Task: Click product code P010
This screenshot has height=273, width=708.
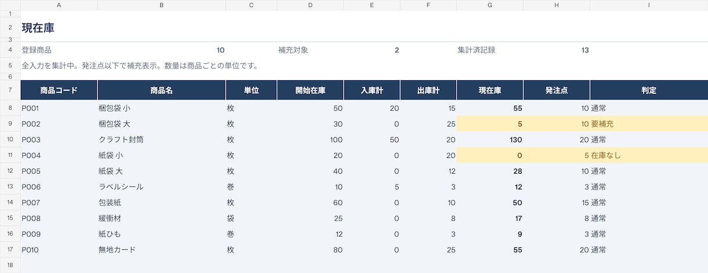Action: tap(31, 249)
